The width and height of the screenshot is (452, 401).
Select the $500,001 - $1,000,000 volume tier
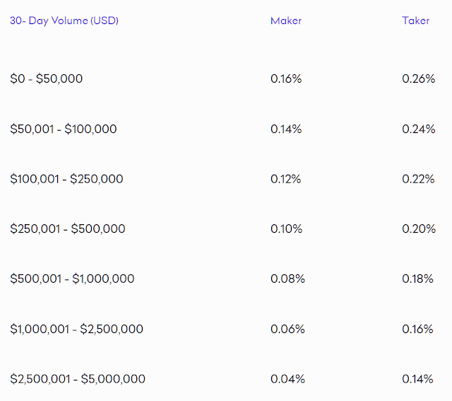click(x=72, y=279)
